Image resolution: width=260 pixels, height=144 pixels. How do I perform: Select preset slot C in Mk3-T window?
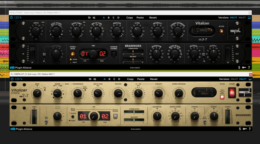point(113,18)
